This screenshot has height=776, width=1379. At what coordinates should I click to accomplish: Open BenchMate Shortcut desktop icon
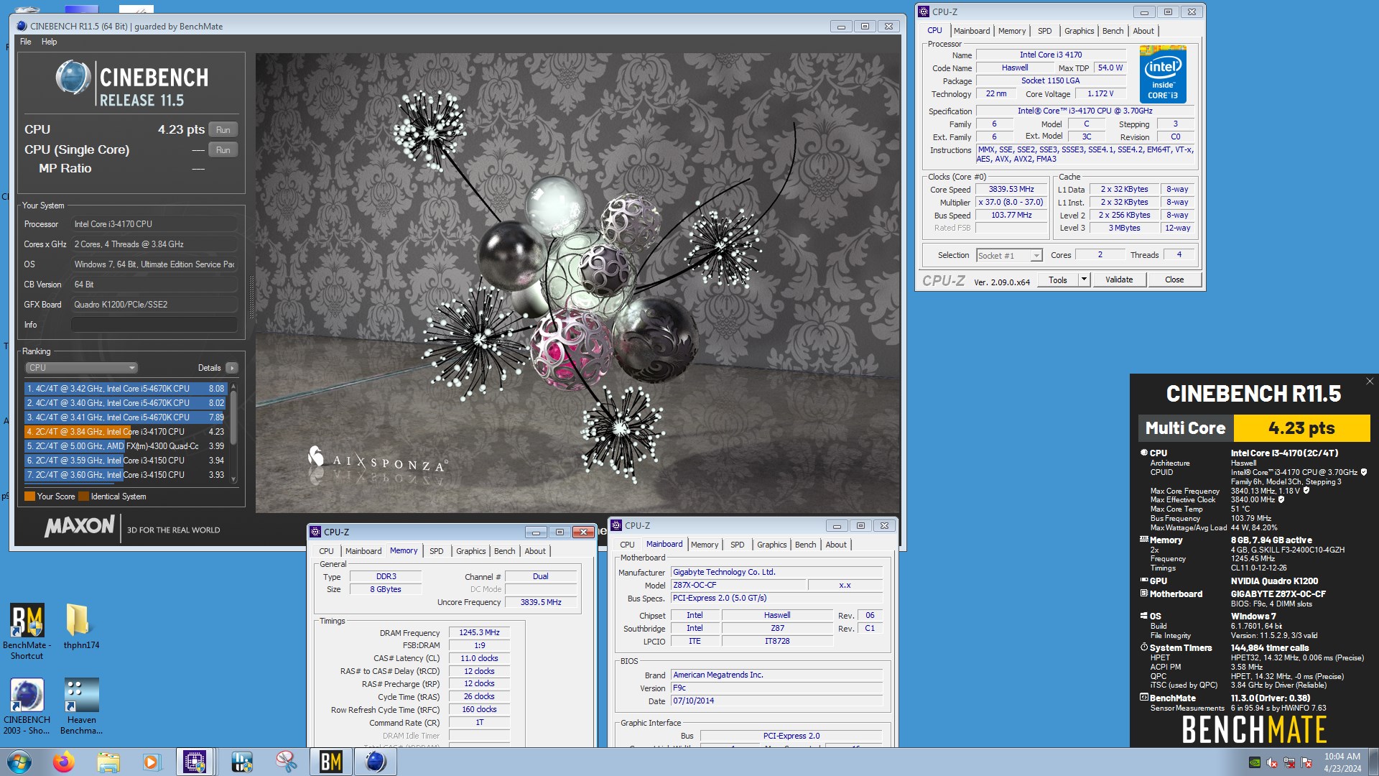(x=27, y=632)
